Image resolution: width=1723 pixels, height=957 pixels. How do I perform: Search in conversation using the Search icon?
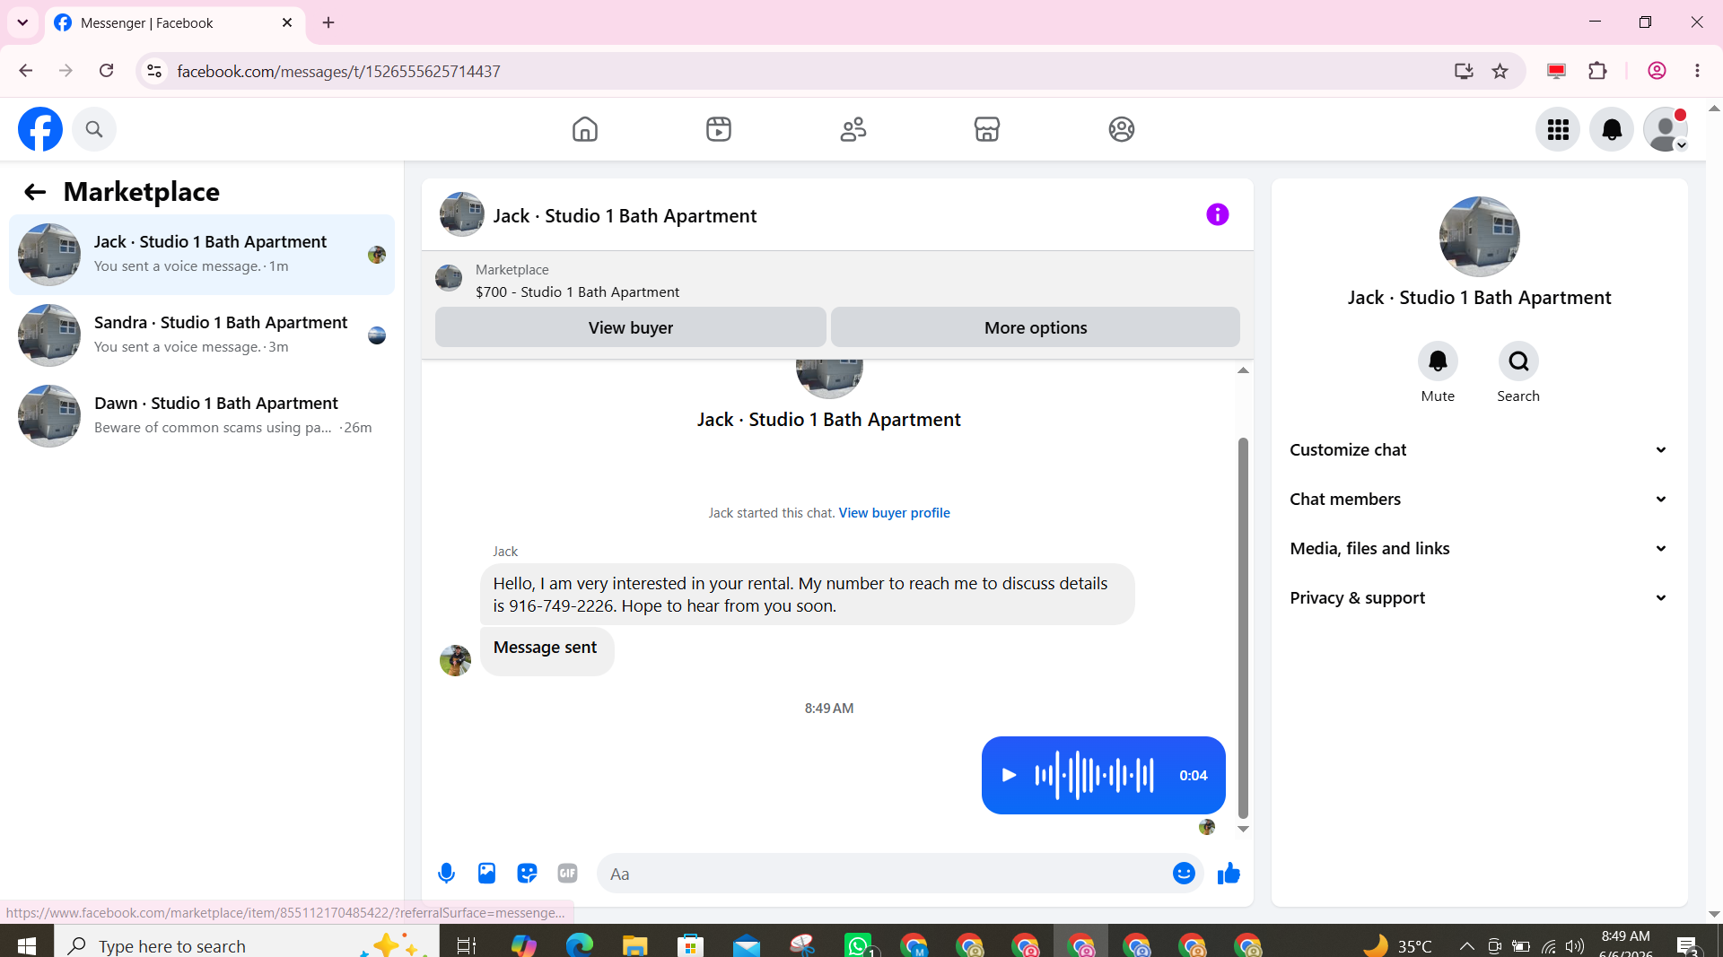pyautogui.click(x=1518, y=361)
